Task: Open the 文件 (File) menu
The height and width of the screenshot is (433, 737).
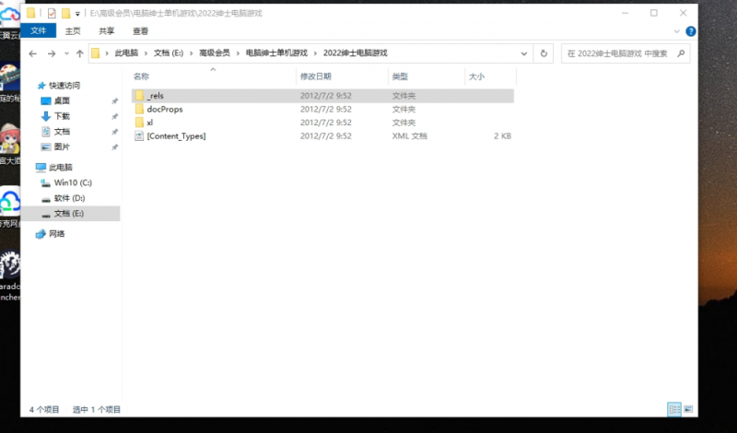Action: click(x=38, y=31)
